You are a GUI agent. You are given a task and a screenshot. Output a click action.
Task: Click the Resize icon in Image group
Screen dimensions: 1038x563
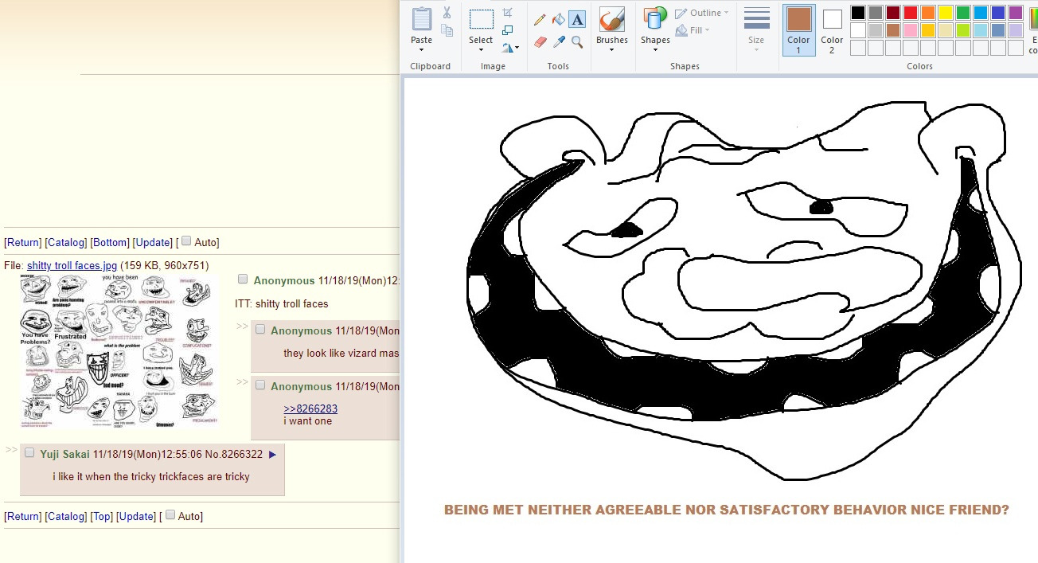[508, 30]
